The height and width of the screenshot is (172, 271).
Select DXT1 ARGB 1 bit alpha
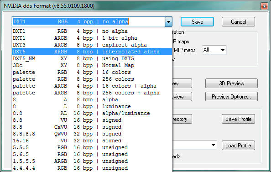coord(92,38)
